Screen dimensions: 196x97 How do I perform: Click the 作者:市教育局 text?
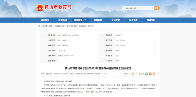(x=46, y=74)
